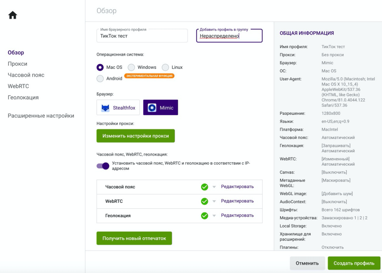Expand the Часовой пояс row arrow

point(214,187)
